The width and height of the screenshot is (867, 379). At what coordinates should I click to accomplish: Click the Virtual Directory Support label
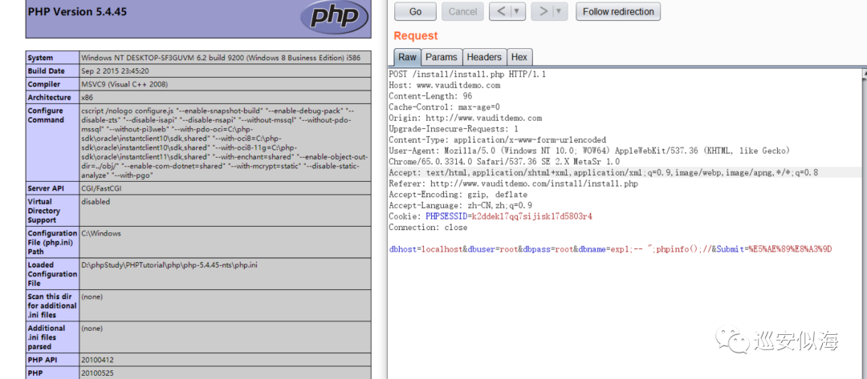[x=44, y=211]
